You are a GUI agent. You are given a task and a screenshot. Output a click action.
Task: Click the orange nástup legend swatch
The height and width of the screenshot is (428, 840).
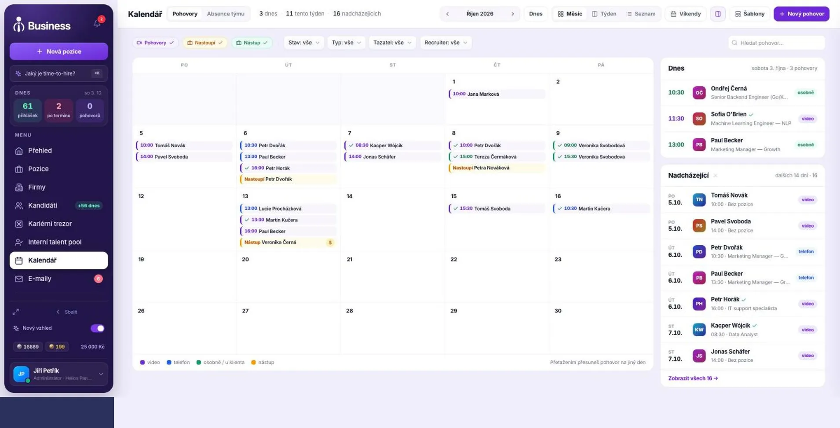253,363
